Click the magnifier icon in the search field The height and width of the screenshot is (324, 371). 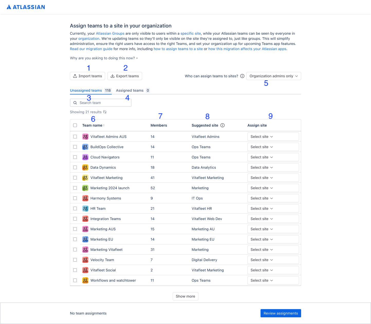tap(75, 102)
